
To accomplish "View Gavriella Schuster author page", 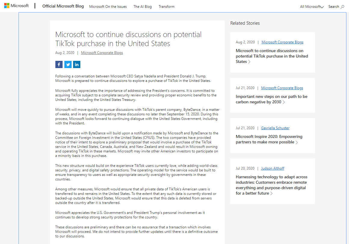I will (275, 128).
